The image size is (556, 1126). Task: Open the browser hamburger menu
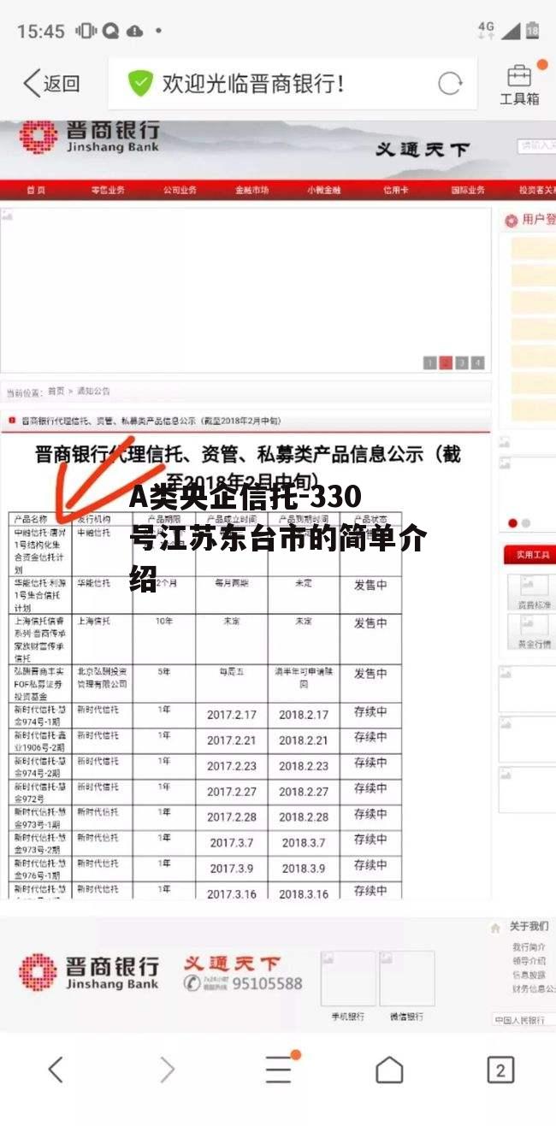(x=278, y=1069)
